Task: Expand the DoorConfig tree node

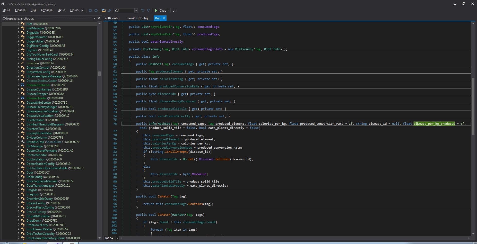Action: [19, 177]
